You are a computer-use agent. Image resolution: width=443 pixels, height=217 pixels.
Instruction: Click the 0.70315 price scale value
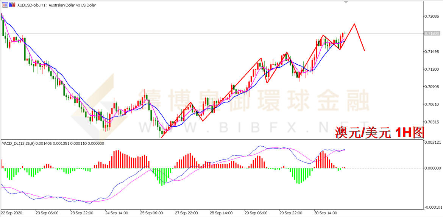432,122
